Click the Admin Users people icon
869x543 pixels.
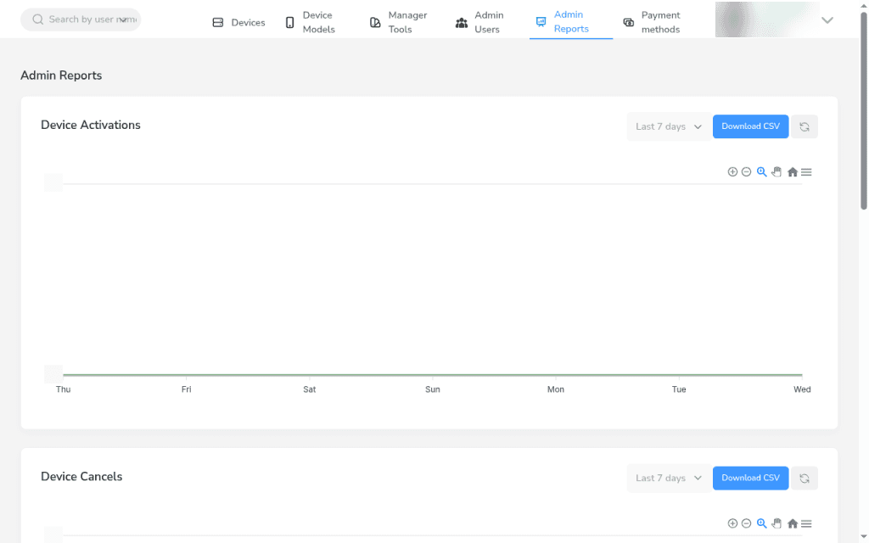point(461,23)
